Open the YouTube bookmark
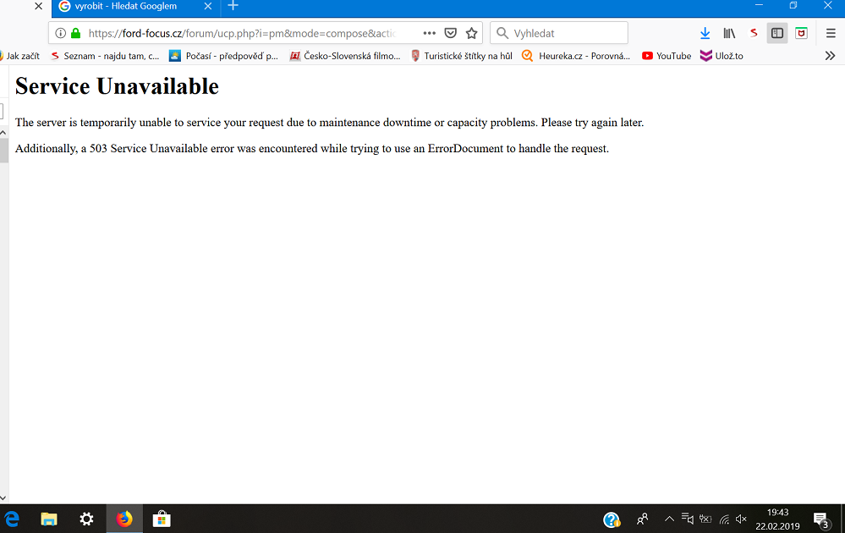Viewport: 845px width, 533px height. tap(666, 56)
